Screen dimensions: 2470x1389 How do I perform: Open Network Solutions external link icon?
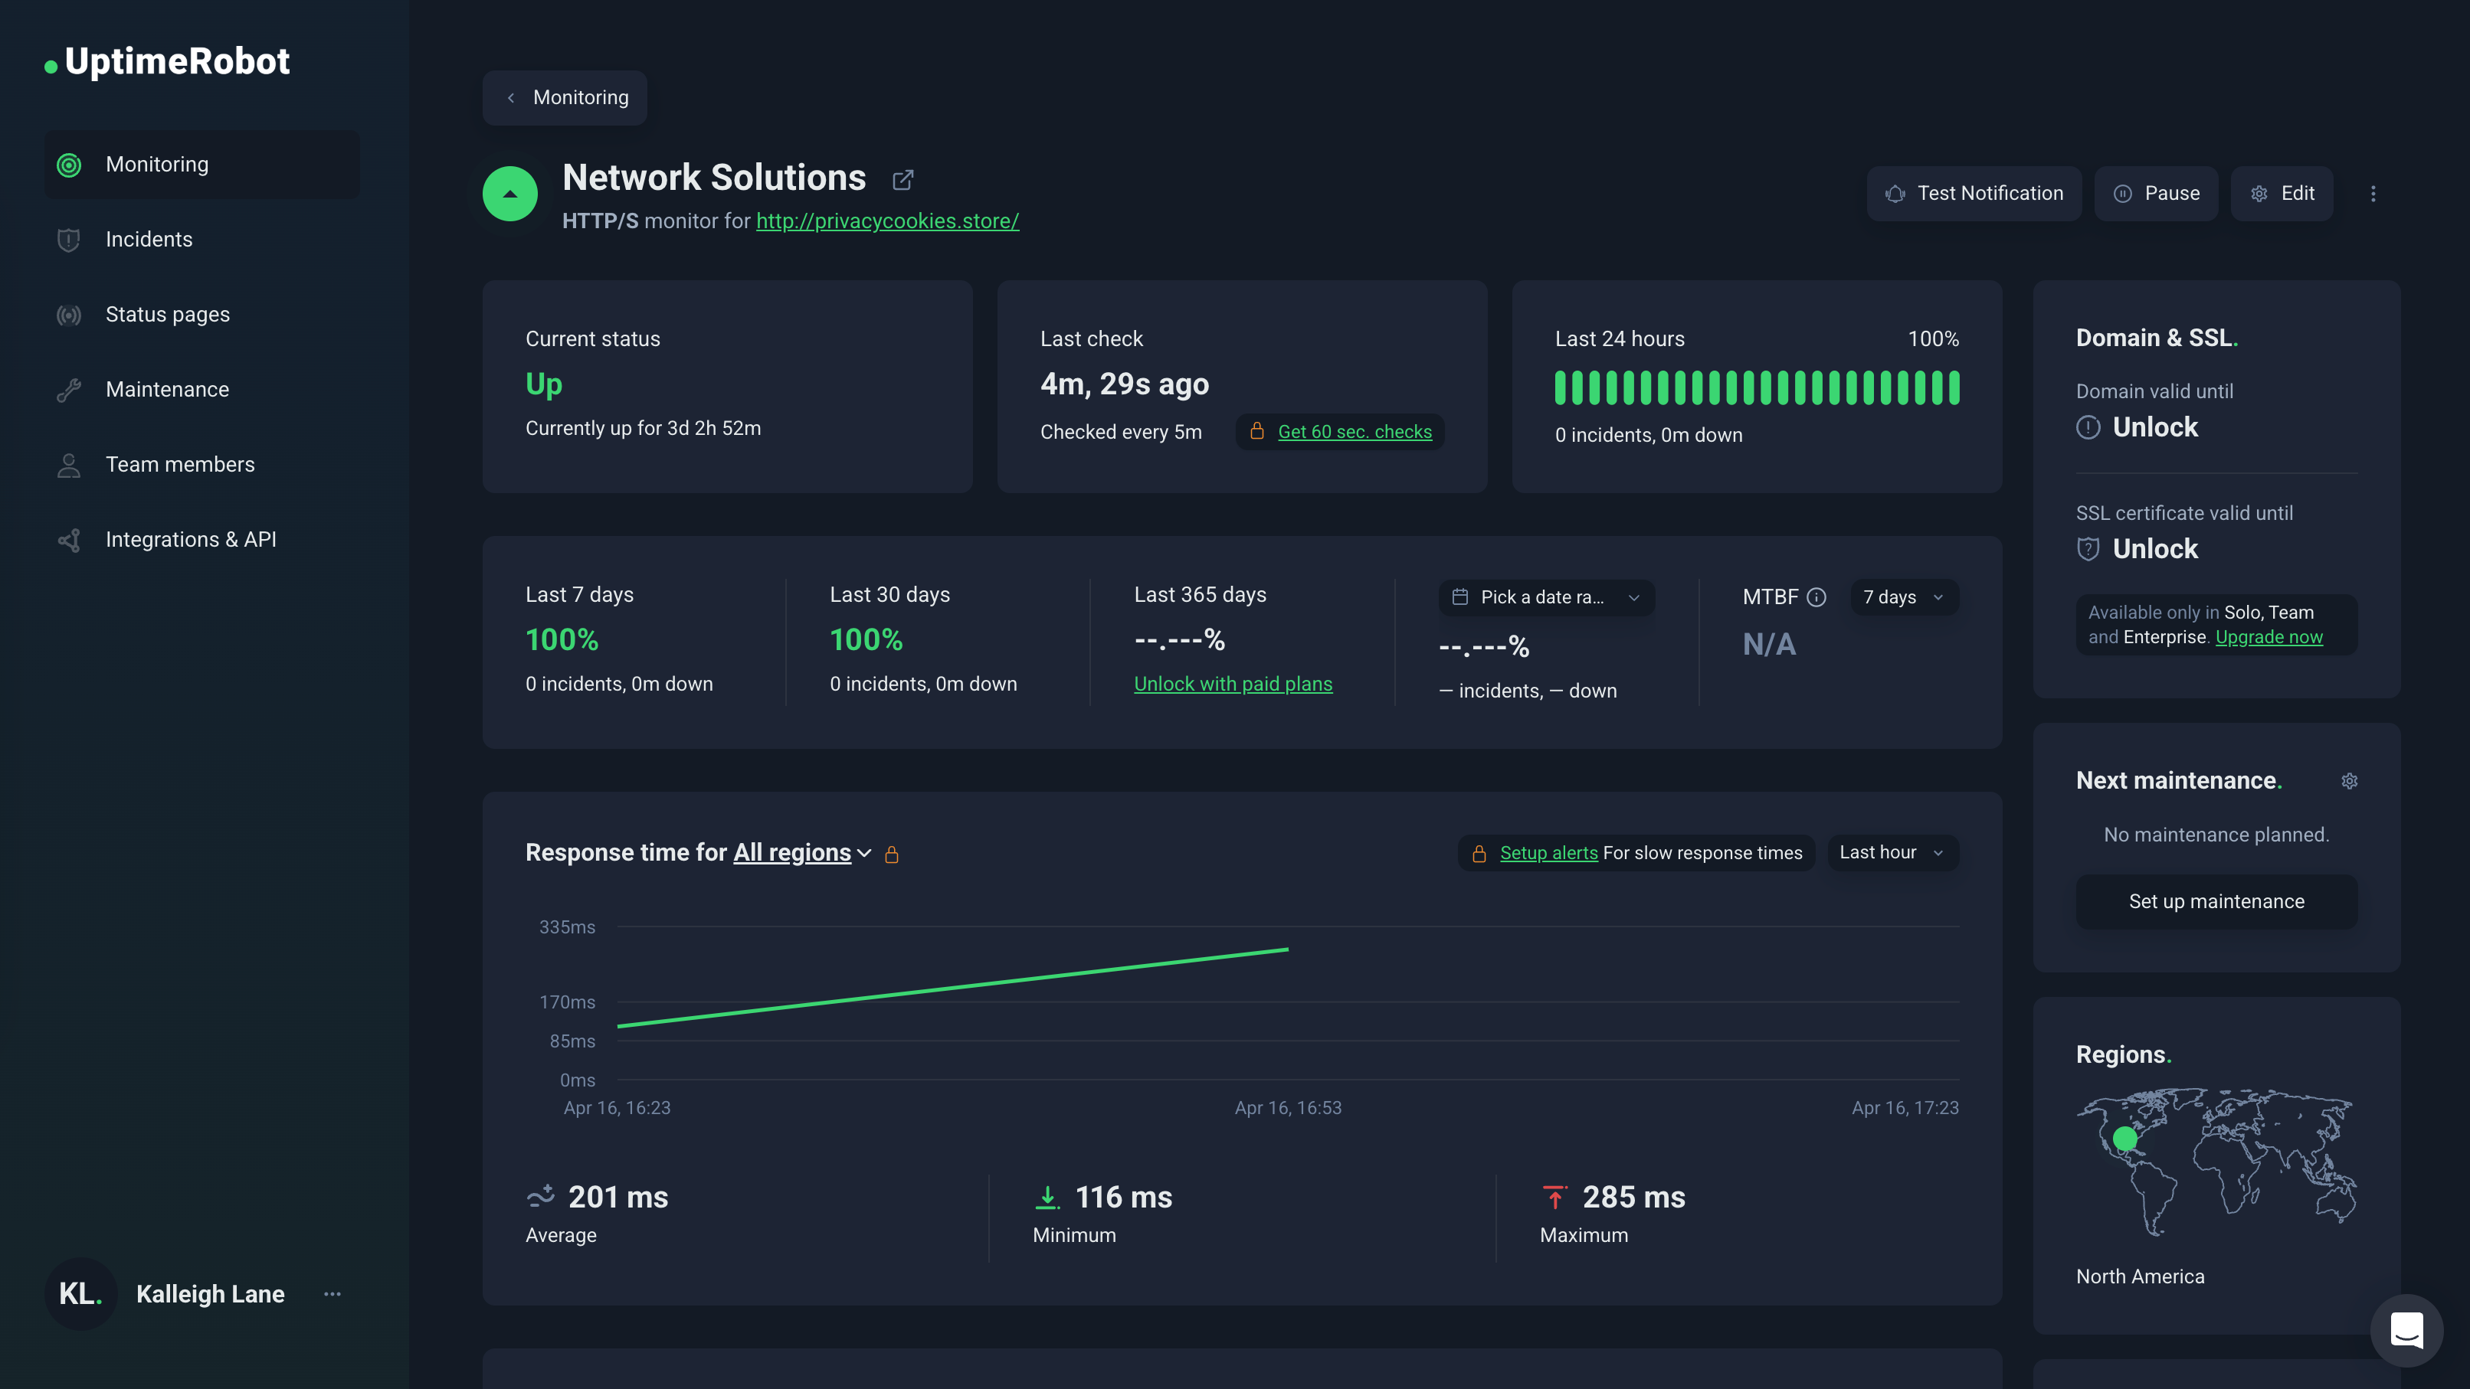click(x=902, y=179)
